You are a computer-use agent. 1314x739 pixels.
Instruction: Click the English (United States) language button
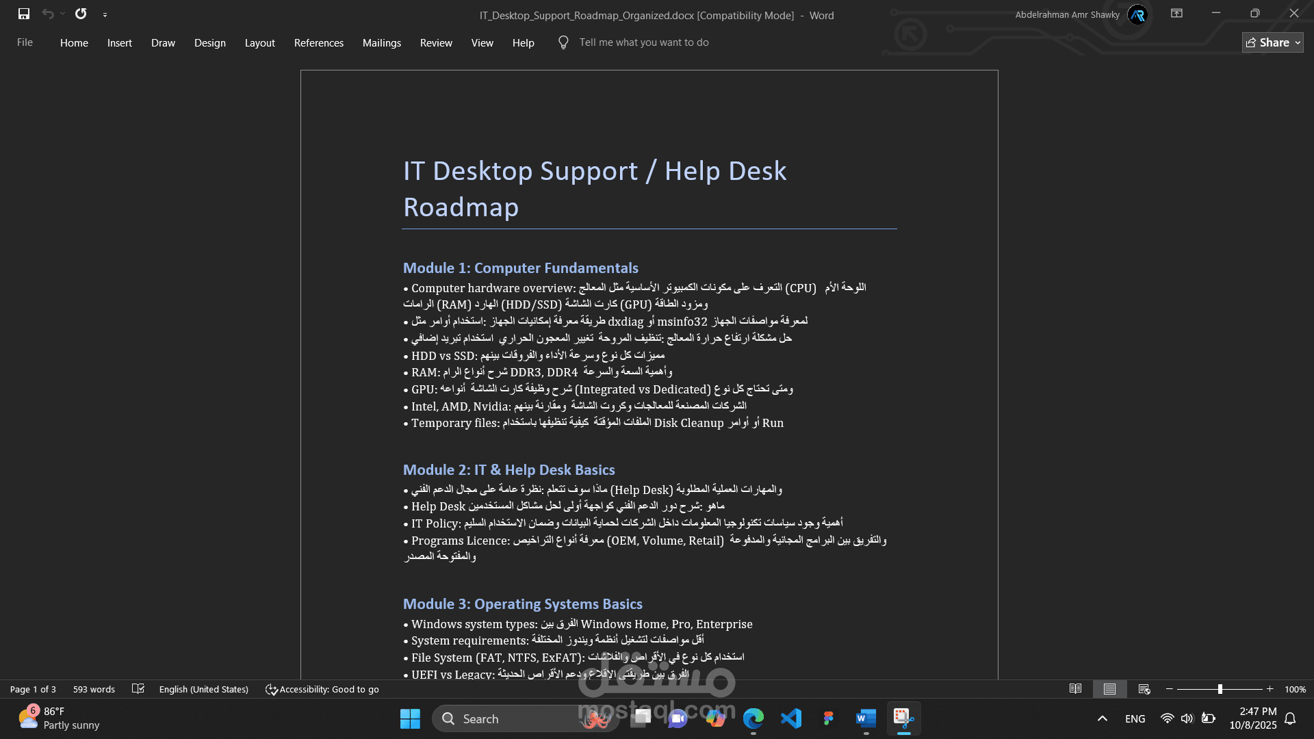(203, 689)
